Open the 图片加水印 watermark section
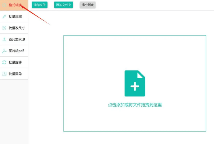 coord(17,39)
